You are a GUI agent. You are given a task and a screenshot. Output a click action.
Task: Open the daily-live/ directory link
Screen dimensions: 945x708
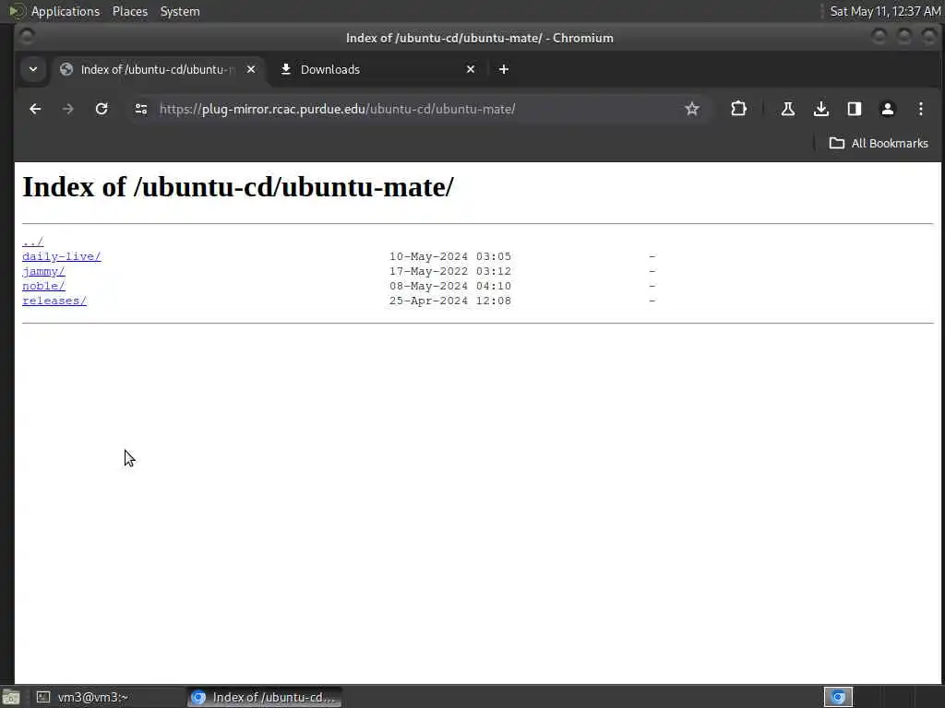62,256
